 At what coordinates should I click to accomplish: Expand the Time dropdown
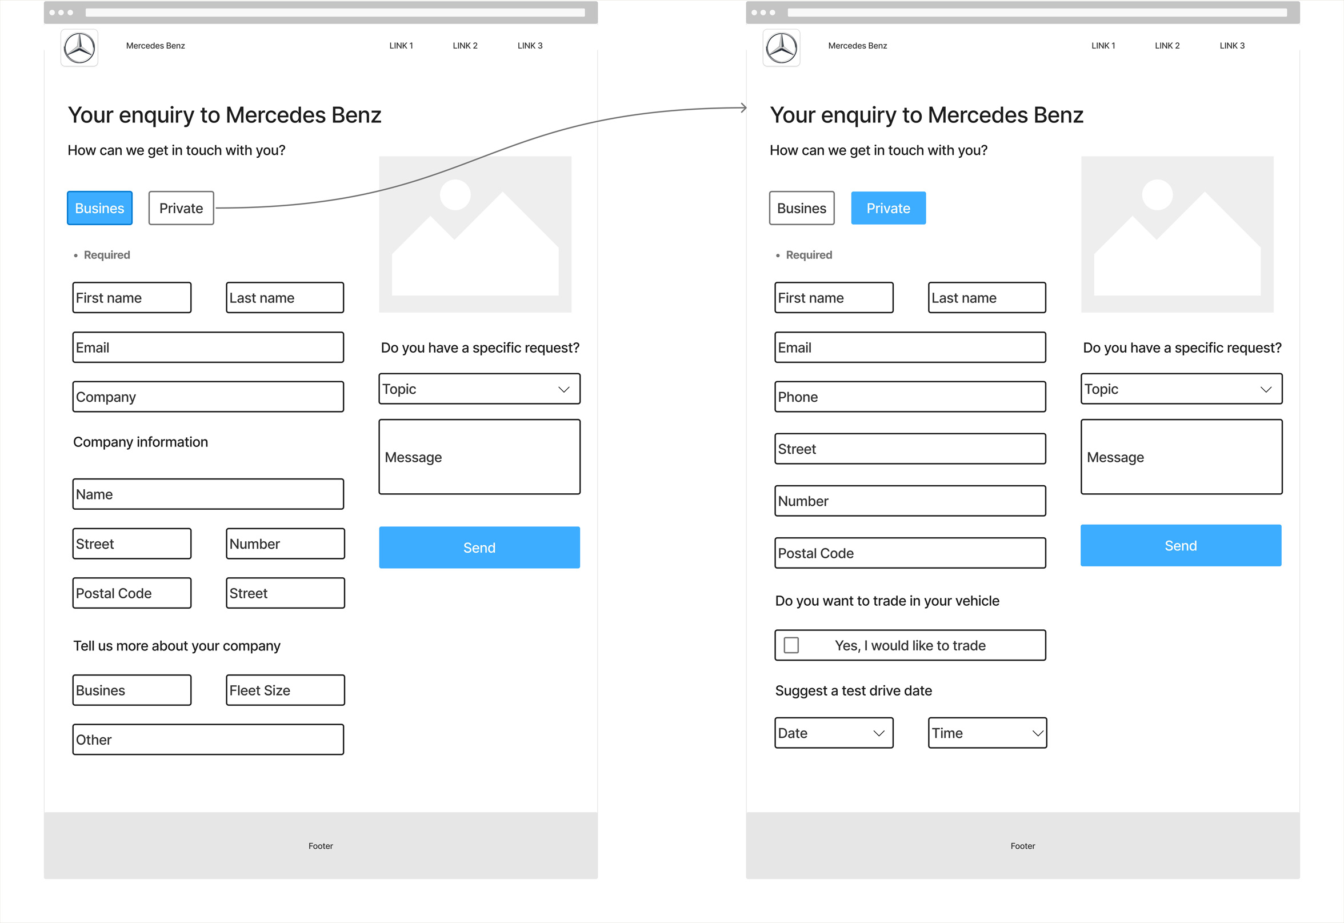point(987,733)
